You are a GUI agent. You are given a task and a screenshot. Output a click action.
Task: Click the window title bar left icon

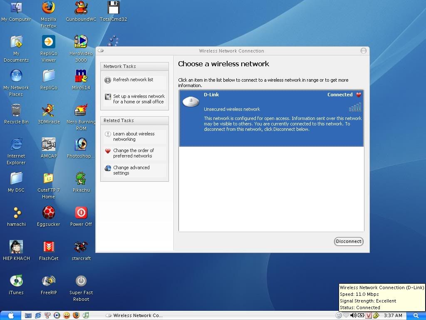[x=101, y=50]
